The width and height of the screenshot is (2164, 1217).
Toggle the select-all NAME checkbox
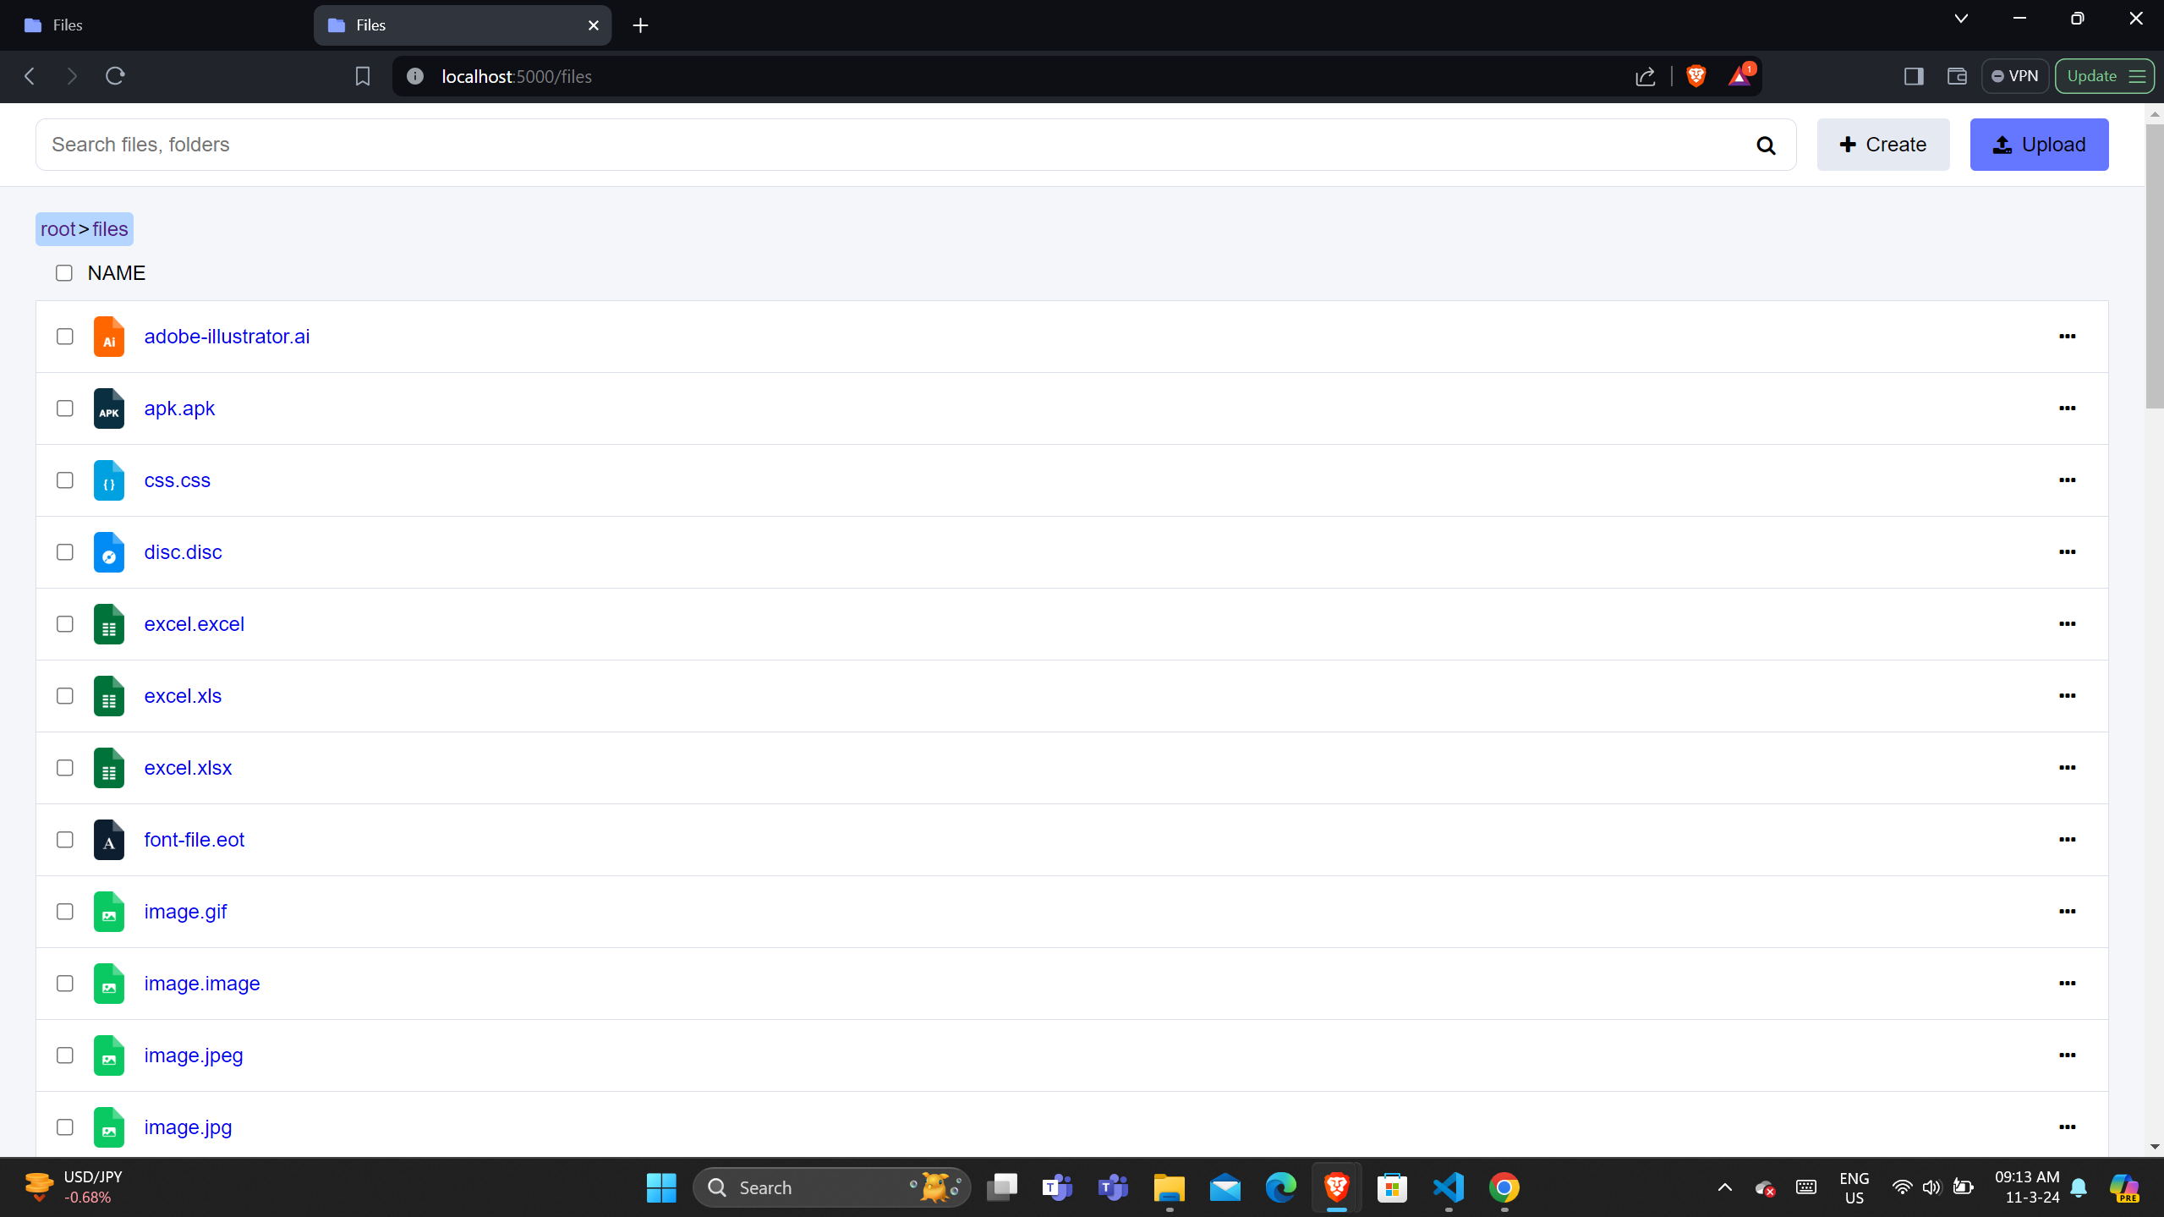coord(64,273)
